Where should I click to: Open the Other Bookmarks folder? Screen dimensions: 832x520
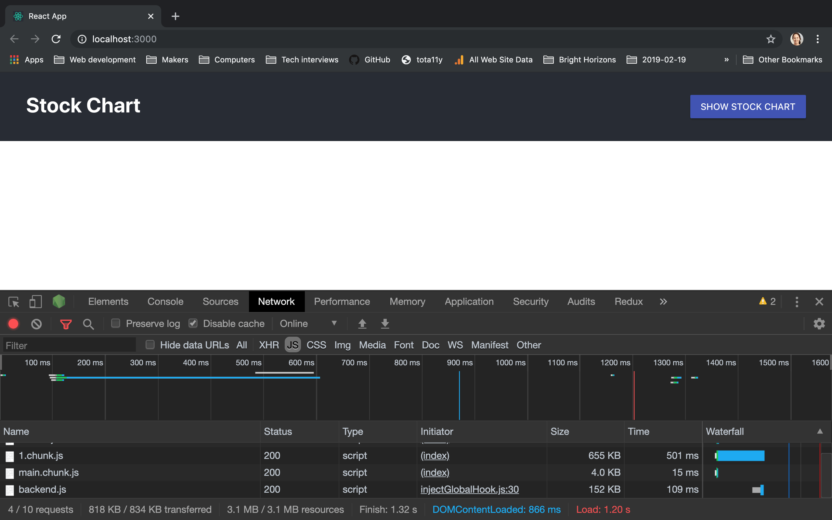(783, 59)
